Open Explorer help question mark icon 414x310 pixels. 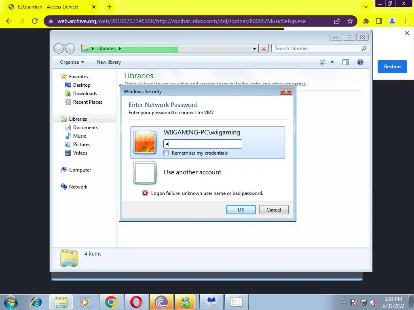click(360, 62)
